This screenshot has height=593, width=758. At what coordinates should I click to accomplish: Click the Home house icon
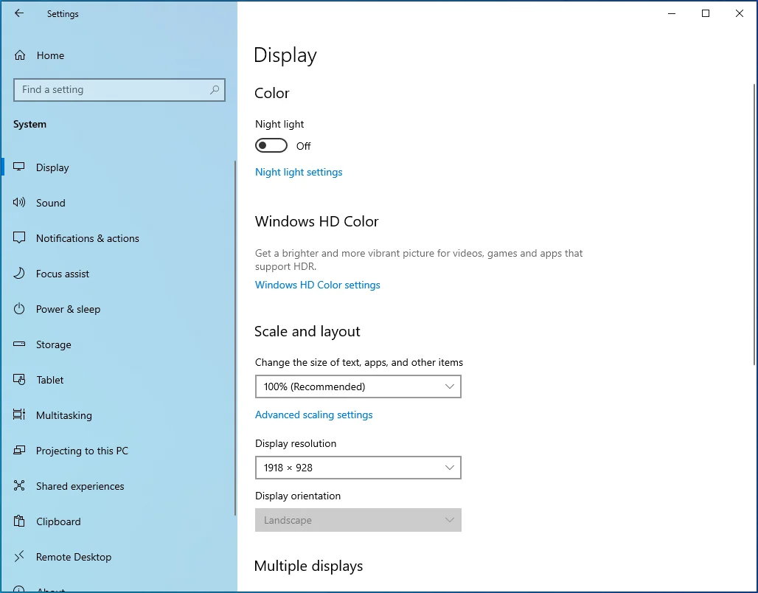coord(20,55)
